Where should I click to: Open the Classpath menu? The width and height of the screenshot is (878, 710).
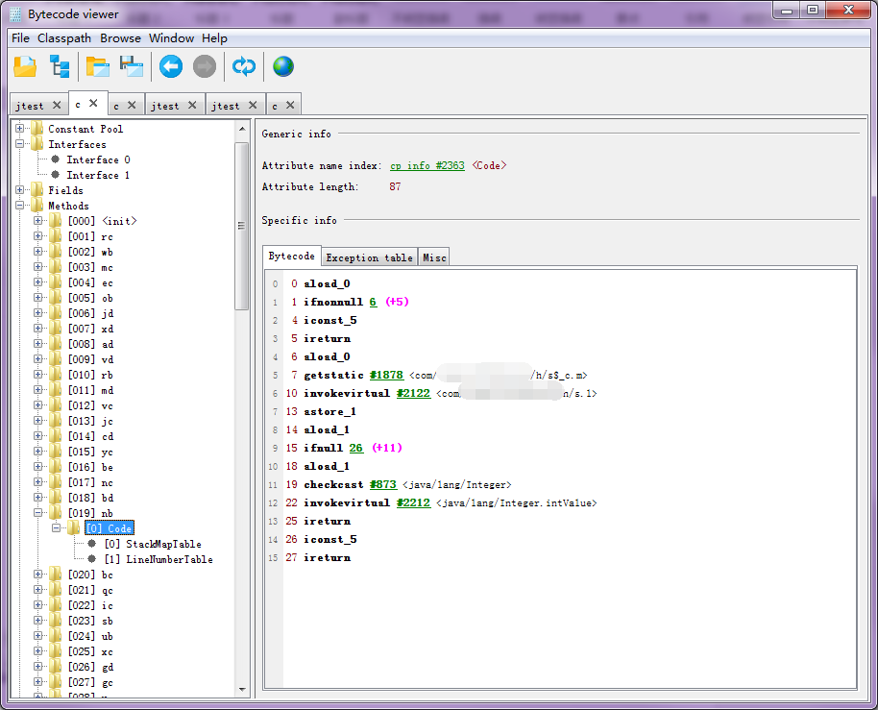(x=64, y=38)
